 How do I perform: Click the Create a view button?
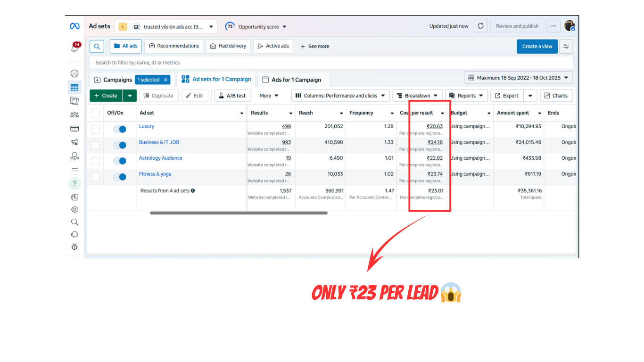click(x=537, y=47)
